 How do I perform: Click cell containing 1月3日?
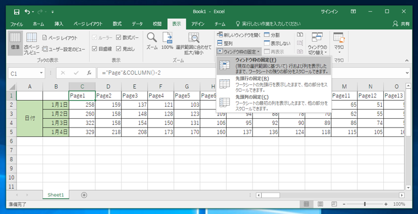(56, 123)
